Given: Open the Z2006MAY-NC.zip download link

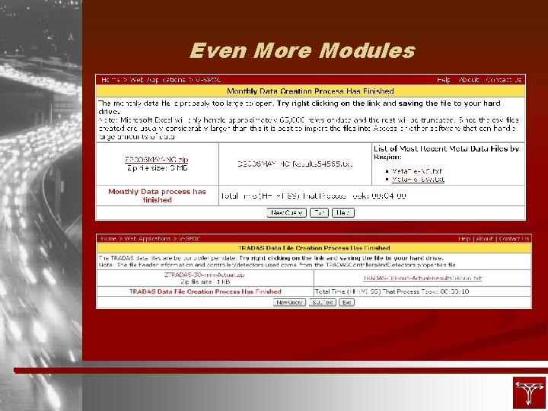Looking at the screenshot, I should click(x=157, y=159).
